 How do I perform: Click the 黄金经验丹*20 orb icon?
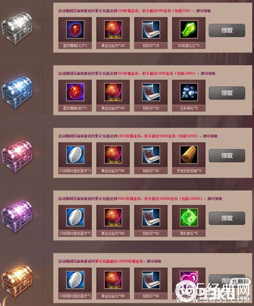(x=113, y=30)
